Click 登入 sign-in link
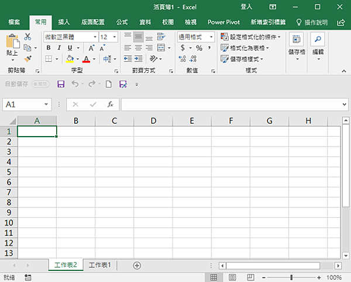Screen dimensions: 351x282 point(246,7)
